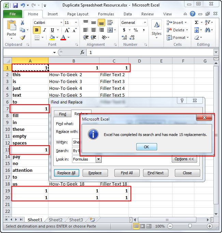Open the Name Box dropdown arrow
The height and width of the screenshot is (233, 222).
pyautogui.click(x=54, y=53)
